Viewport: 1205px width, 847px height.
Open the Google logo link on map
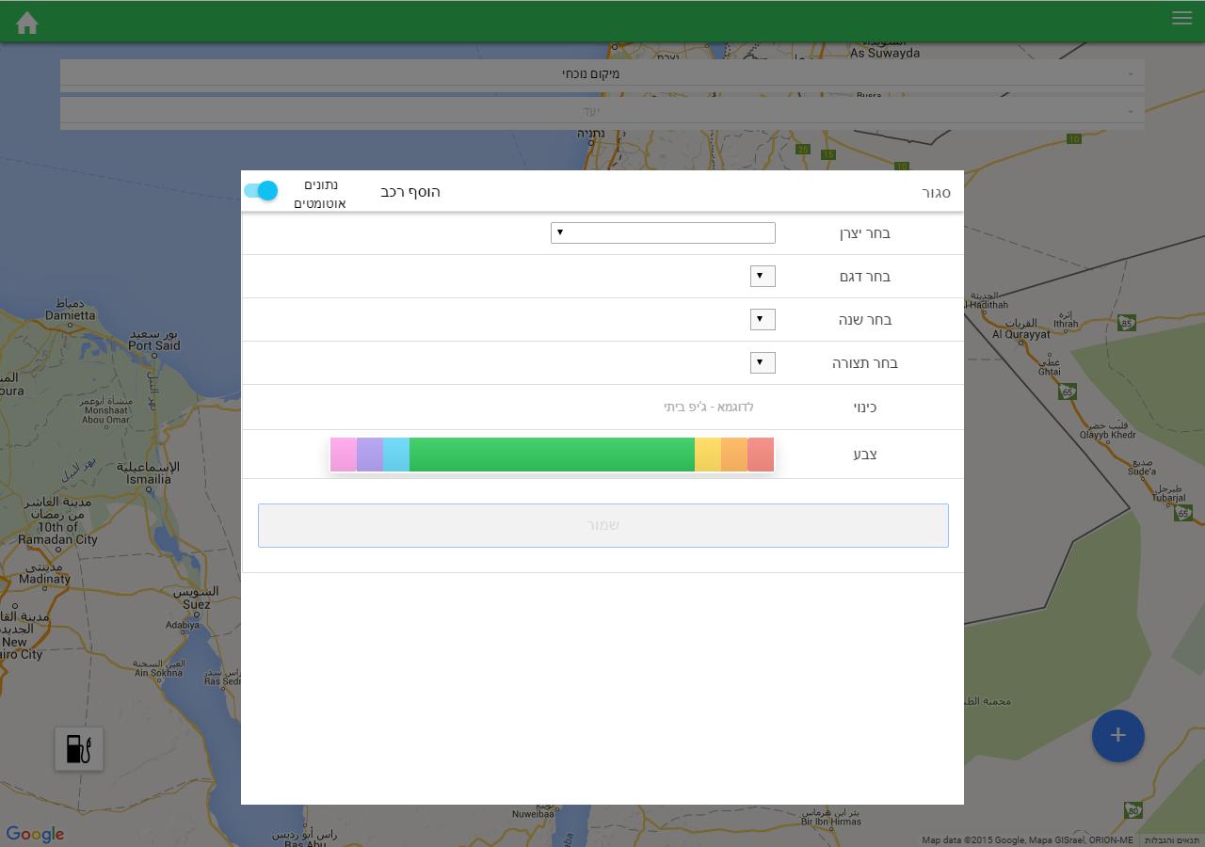(x=35, y=834)
